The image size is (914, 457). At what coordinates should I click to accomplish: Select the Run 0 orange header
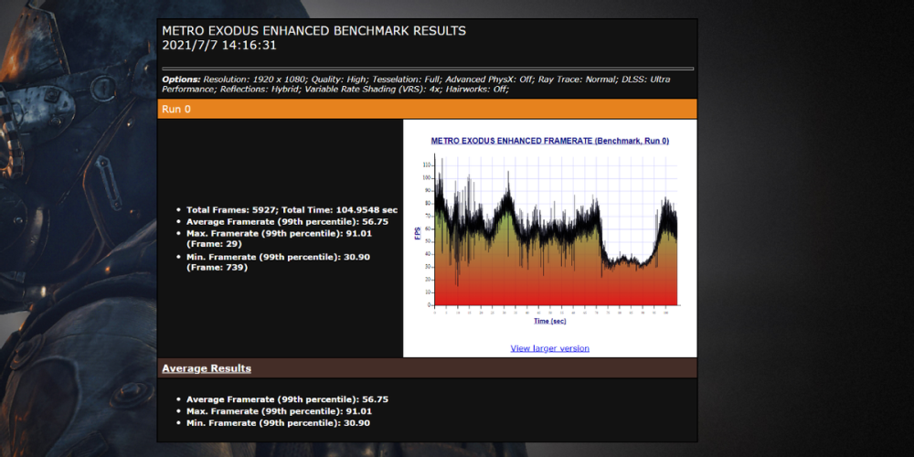(x=427, y=109)
